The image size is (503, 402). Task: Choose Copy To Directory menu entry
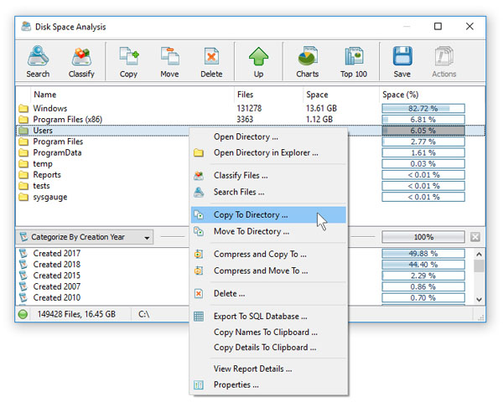point(268,214)
